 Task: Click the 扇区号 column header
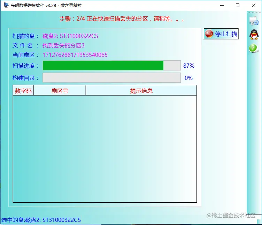pos(60,90)
